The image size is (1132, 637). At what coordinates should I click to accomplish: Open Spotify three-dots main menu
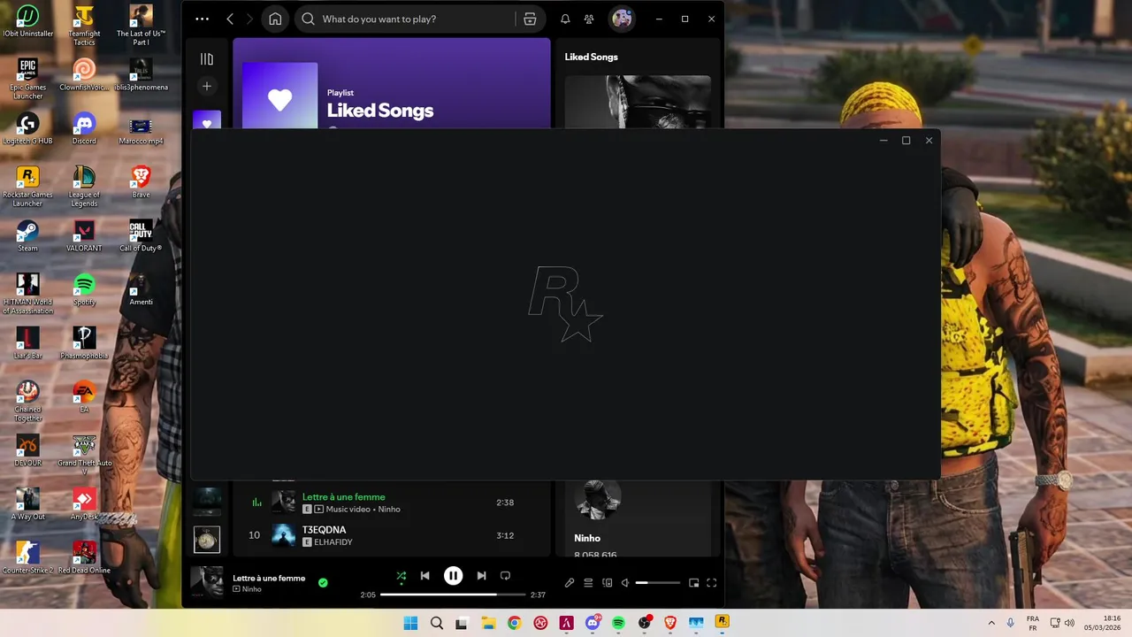click(203, 19)
